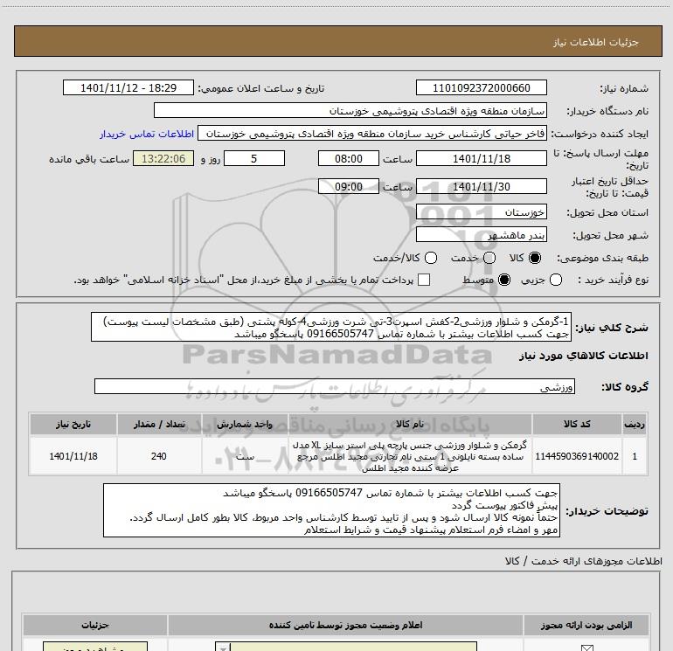Click the تعداد / مقدار column header
Screen dimensions: 673x651
click(x=159, y=425)
